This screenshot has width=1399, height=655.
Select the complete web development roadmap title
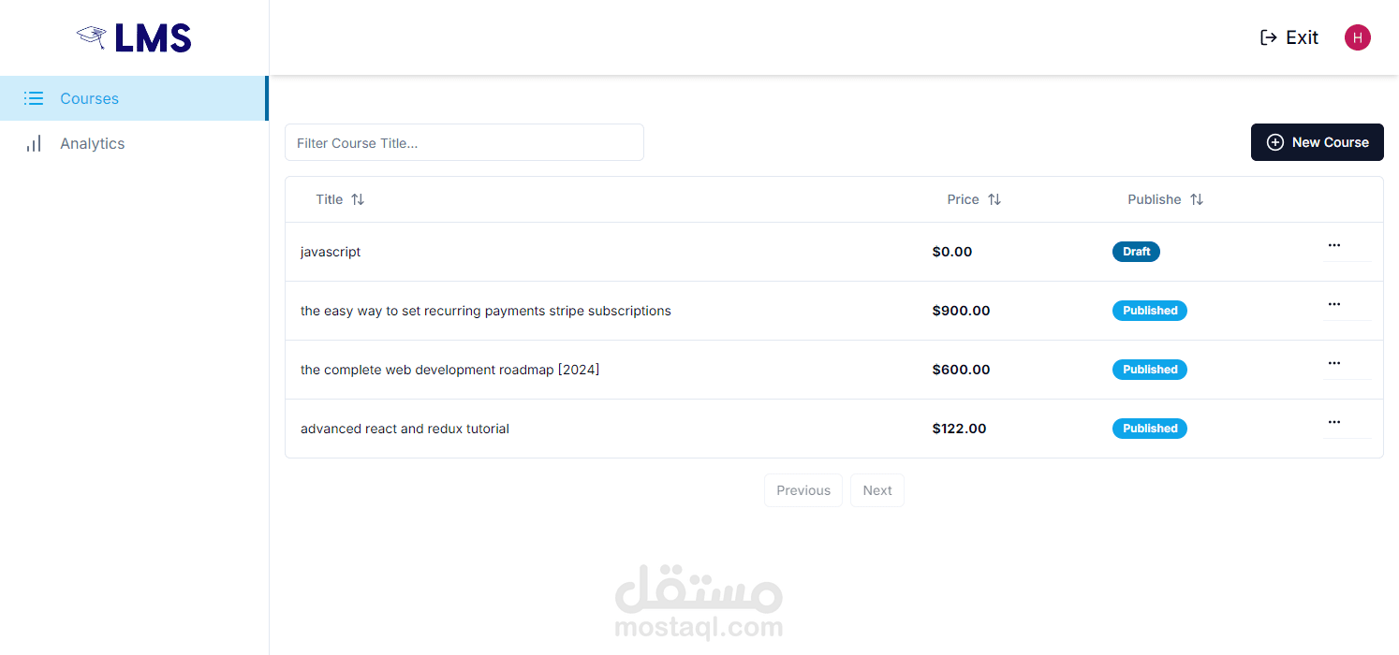pyautogui.click(x=449, y=370)
